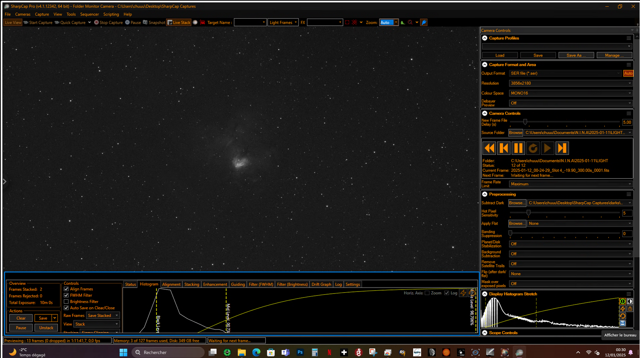The image size is (640, 358).
Task: Enable the Horiz. Axis Zoom checkbox
Action: tap(427, 293)
